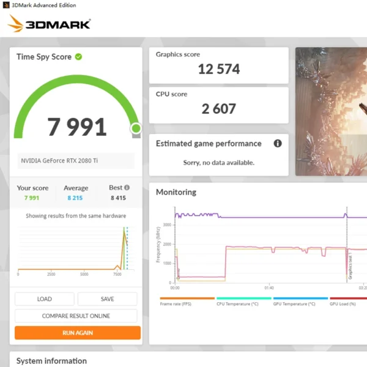367x367 pixels.
Task: Click the green gauge indicator knob
Action: pos(136,128)
